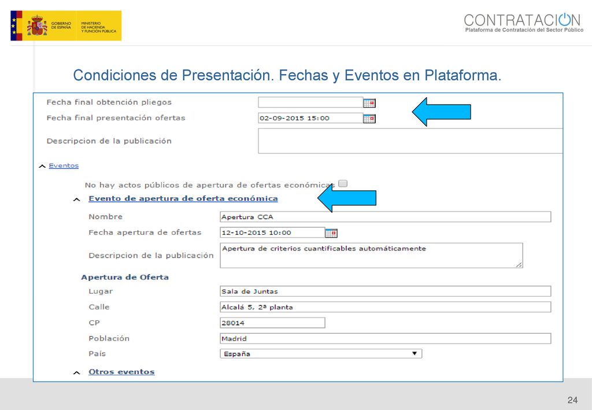The image size is (592, 410).
Task: Focus textarea 'Apertura de criterios cuantificables automáticamente'
Action: pos(372,256)
